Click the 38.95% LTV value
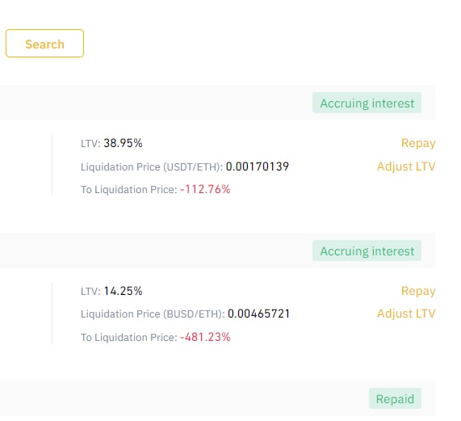 click(x=123, y=143)
